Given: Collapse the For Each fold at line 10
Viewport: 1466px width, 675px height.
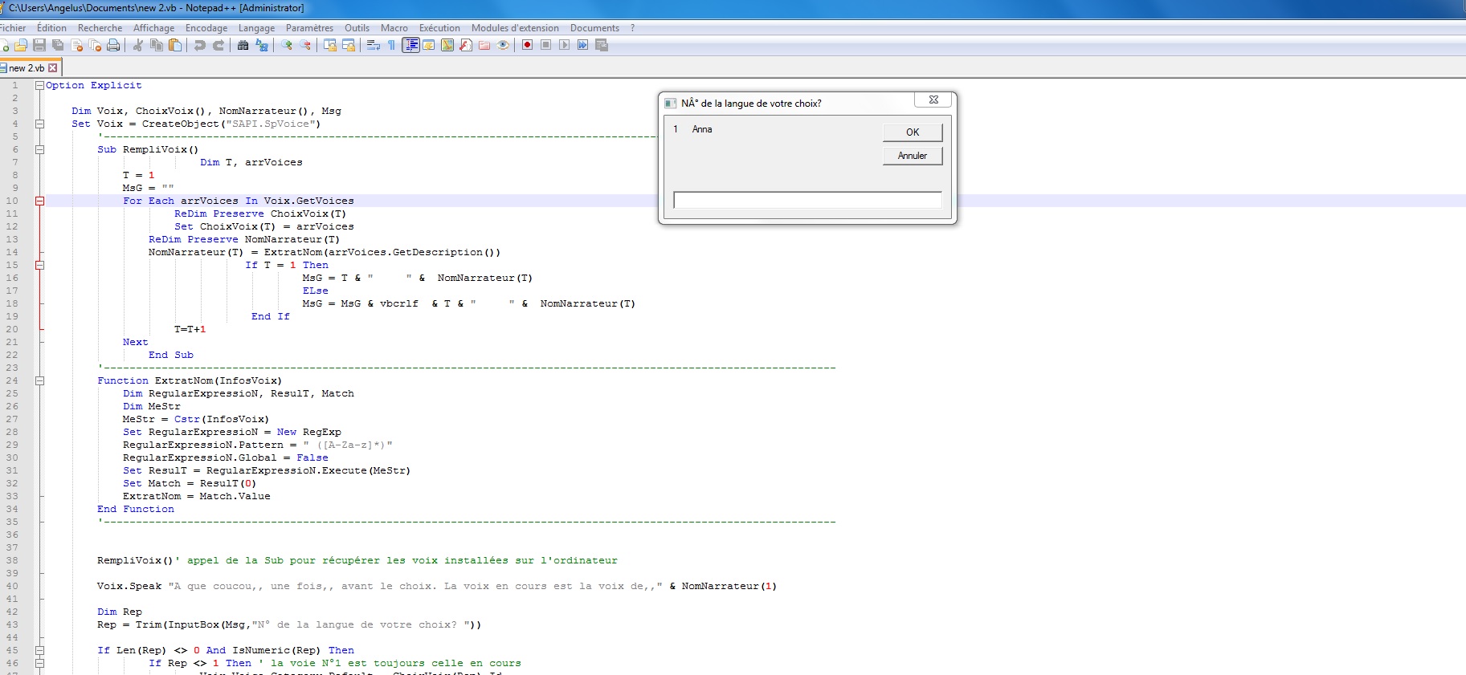Looking at the screenshot, I should pyautogui.click(x=39, y=201).
